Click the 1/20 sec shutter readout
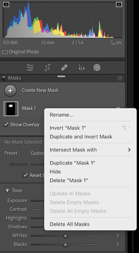 point(116,43)
